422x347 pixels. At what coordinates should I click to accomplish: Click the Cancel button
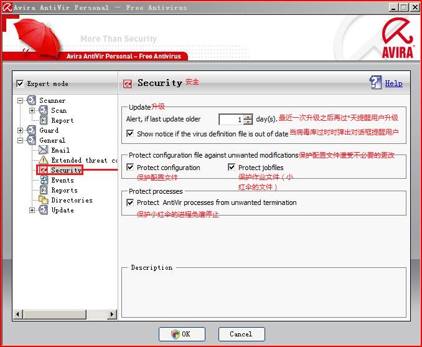click(x=241, y=334)
